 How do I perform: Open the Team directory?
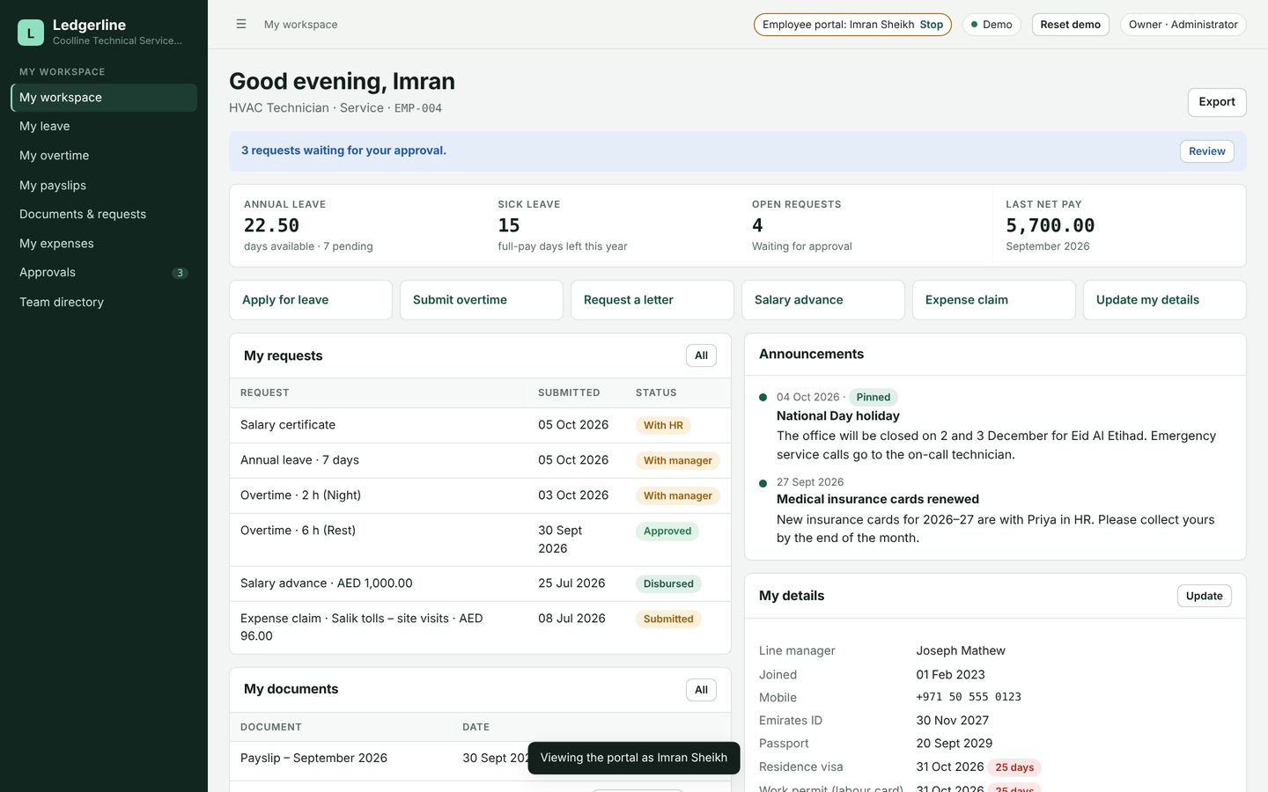click(x=104, y=303)
